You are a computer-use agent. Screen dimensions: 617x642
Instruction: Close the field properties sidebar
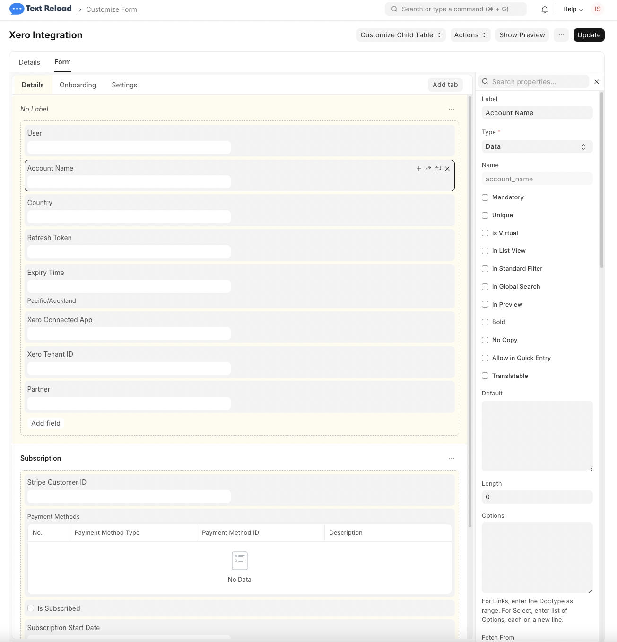(597, 82)
